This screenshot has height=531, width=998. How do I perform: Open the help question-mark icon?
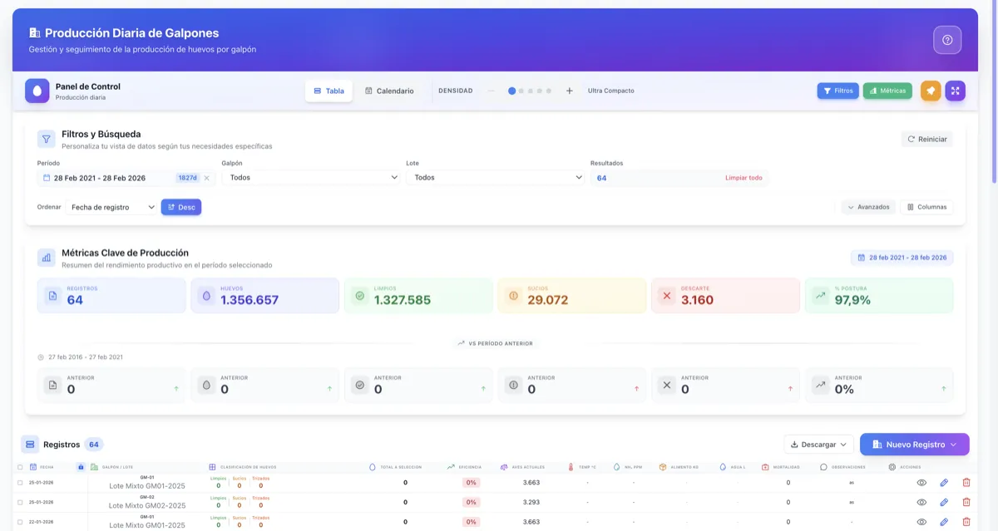click(x=947, y=40)
